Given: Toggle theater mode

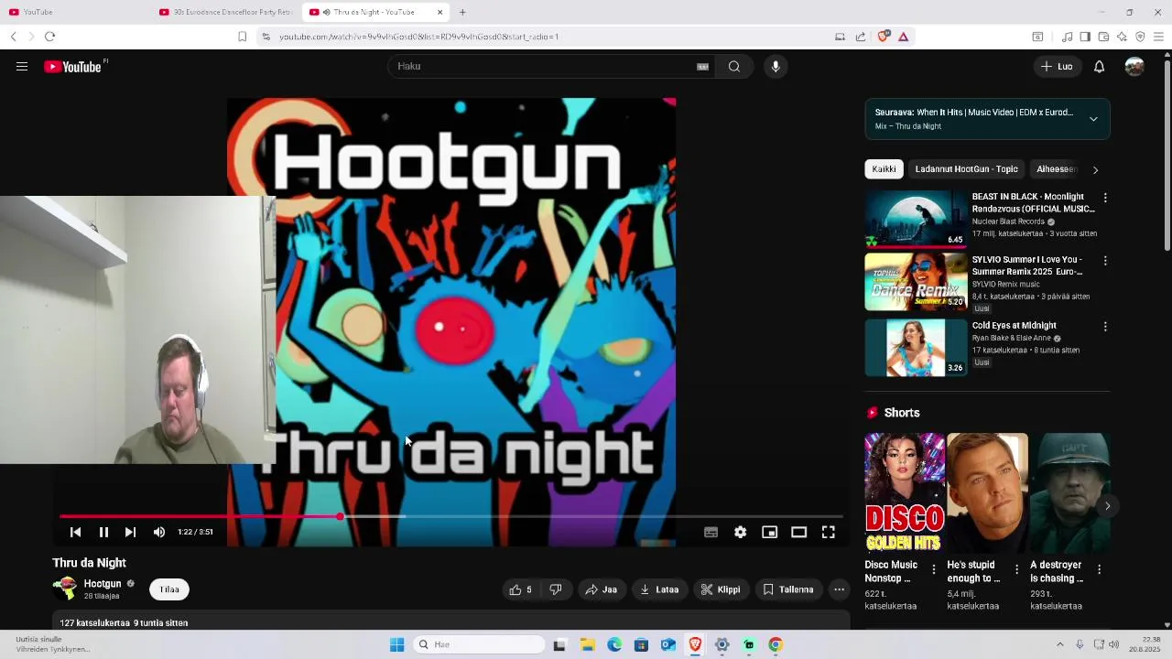Looking at the screenshot, I should (x=798, y=532).
